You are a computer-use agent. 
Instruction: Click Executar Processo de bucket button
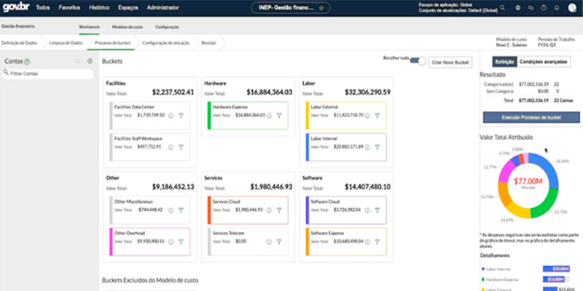pos(531,118)
